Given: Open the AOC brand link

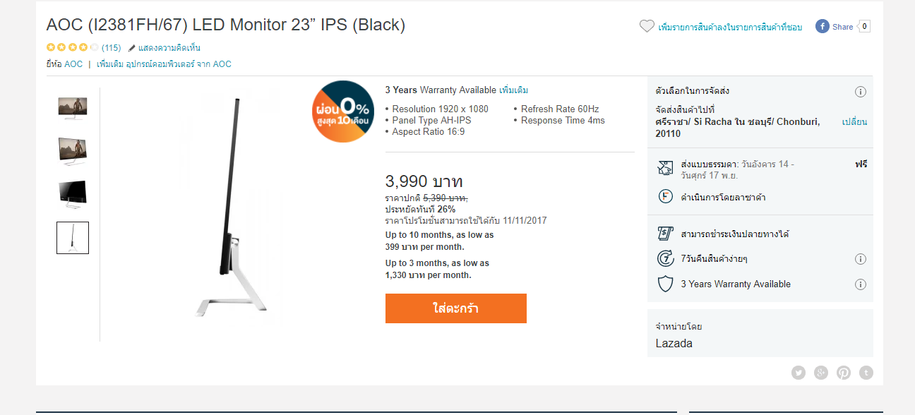Looking at the screenshot, I should click(x=73, y=64).
